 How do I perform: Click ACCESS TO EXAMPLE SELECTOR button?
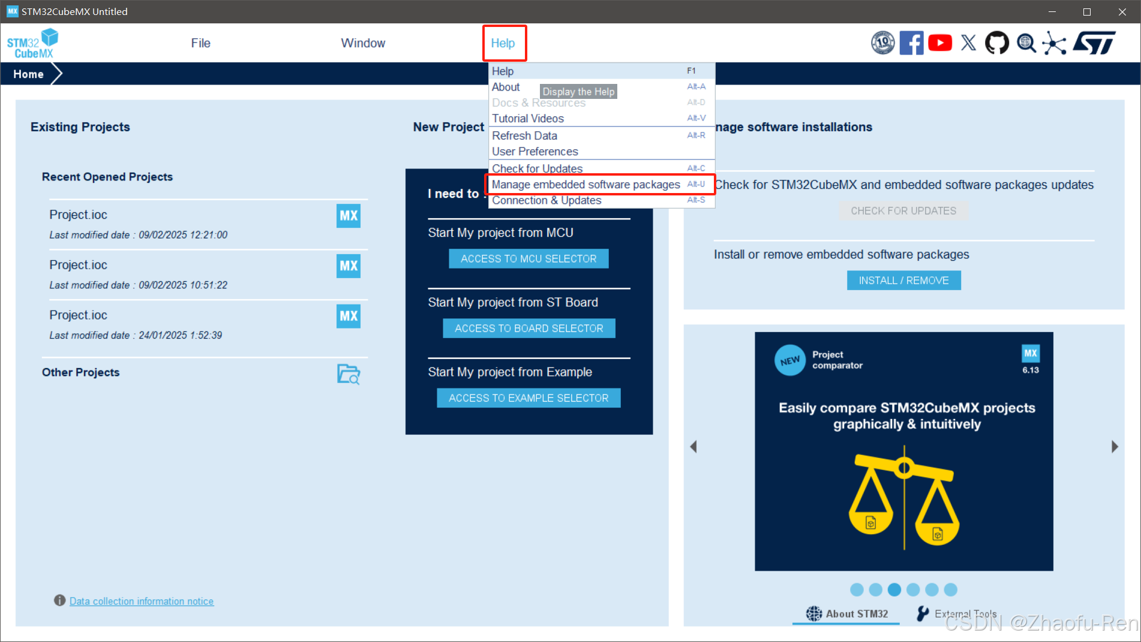(529, 398)
